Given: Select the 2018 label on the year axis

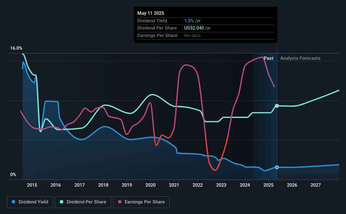Looking at the screenshot, I should coord(103,185).
